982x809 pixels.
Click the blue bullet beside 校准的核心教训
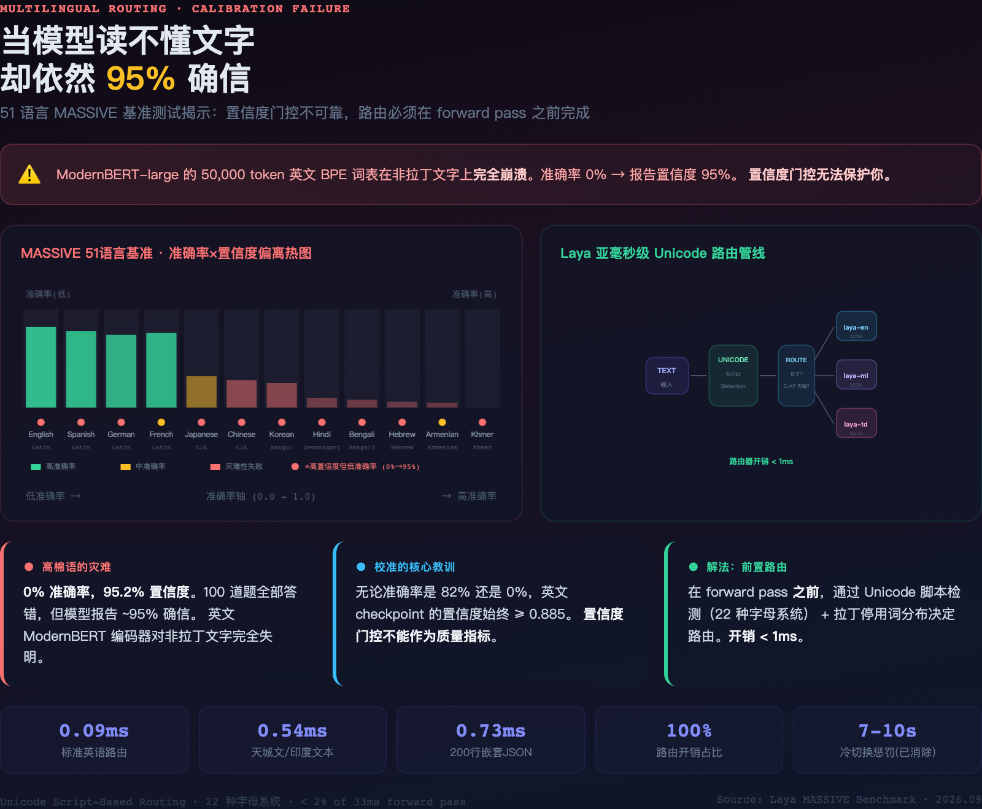(361, 567)
